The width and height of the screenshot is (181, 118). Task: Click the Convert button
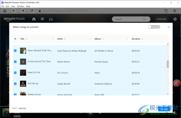point(164,109)
